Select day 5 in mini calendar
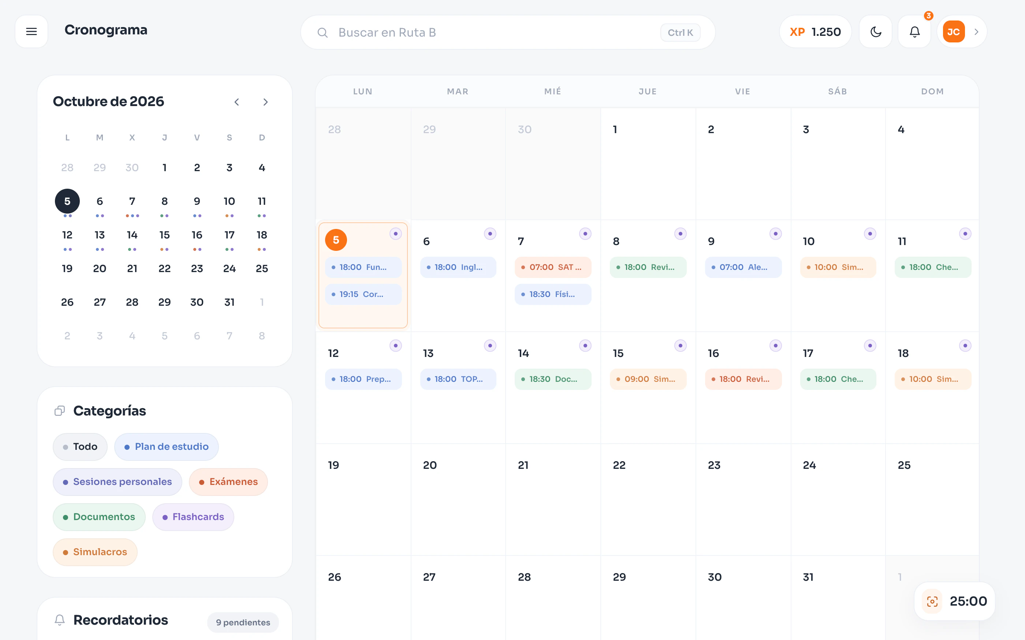 coord(67,201)
